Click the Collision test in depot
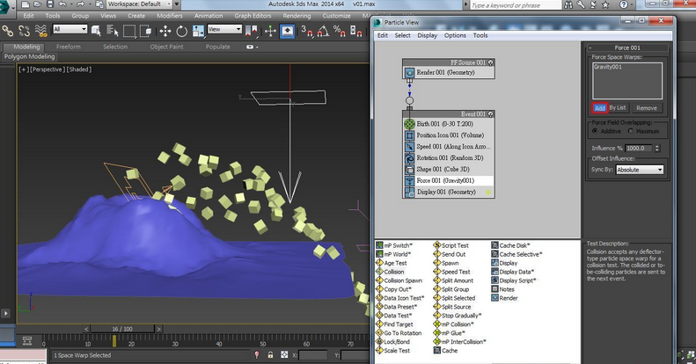Image resolution: width=696 pixels, height=364 pixels. click(x=394, y=272)
